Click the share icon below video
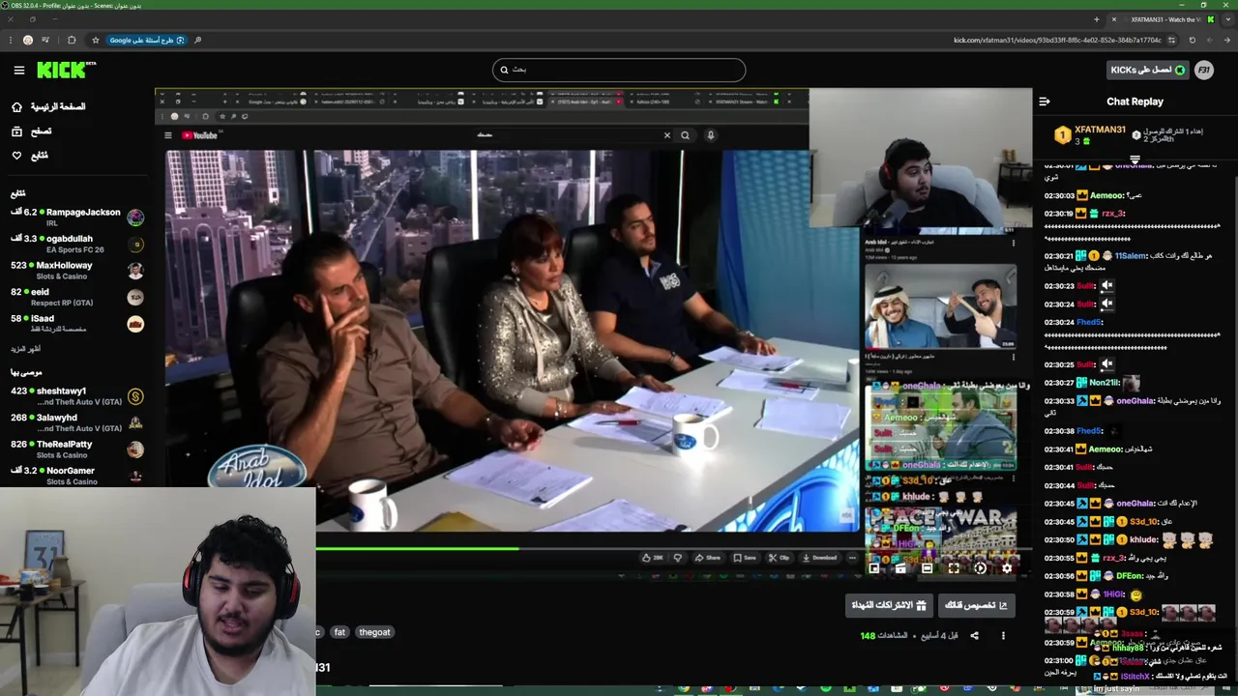Screen dimensions: 1238x696 974,635
